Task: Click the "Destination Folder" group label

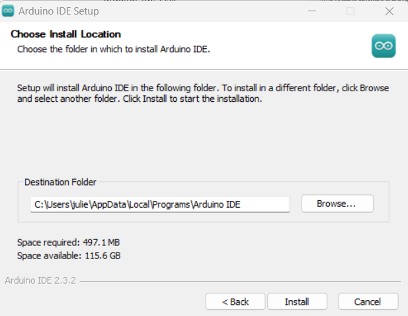Action: click(x=60, y=182)
